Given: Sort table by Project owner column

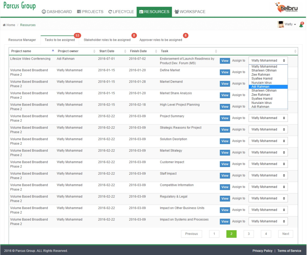Looking at the screenshot, I should (x=68, y=51).
